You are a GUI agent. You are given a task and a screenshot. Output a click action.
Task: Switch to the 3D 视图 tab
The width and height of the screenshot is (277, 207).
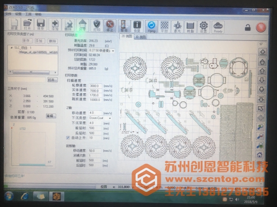(140, 35)
